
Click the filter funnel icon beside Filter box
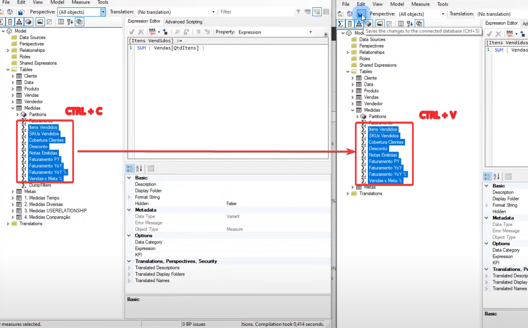299,12
